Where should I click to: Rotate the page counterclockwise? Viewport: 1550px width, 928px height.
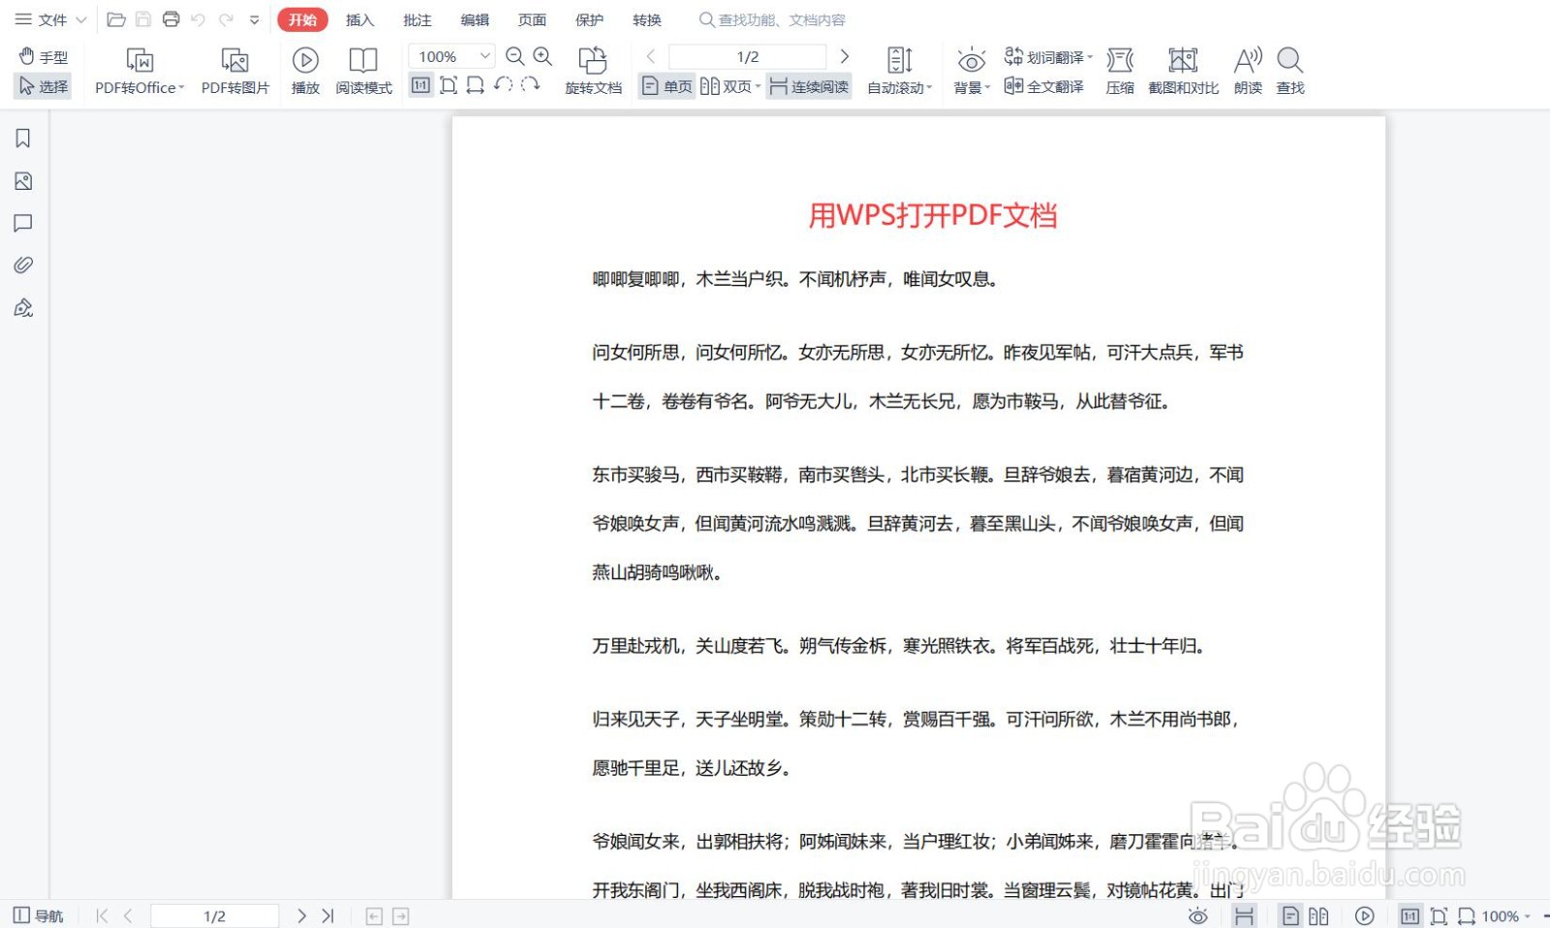(503, 84)
